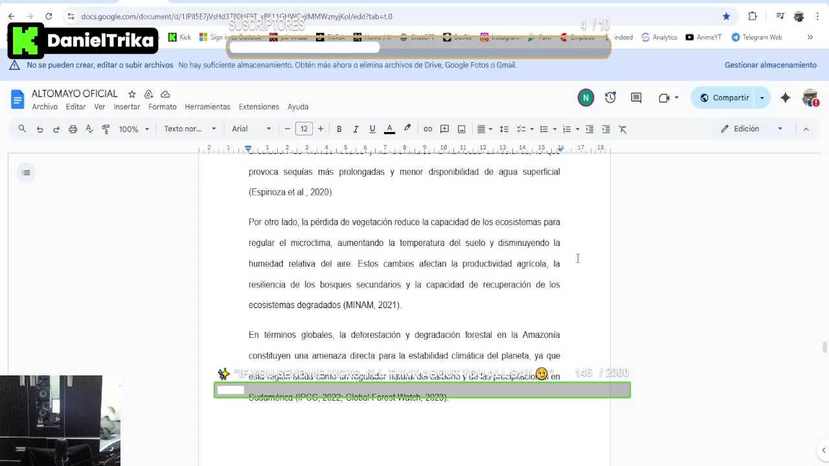Image resolution: width=829 pixels, height=466 pixels.
Task: Click the collaborator N avatar
Action: [585, 98]
